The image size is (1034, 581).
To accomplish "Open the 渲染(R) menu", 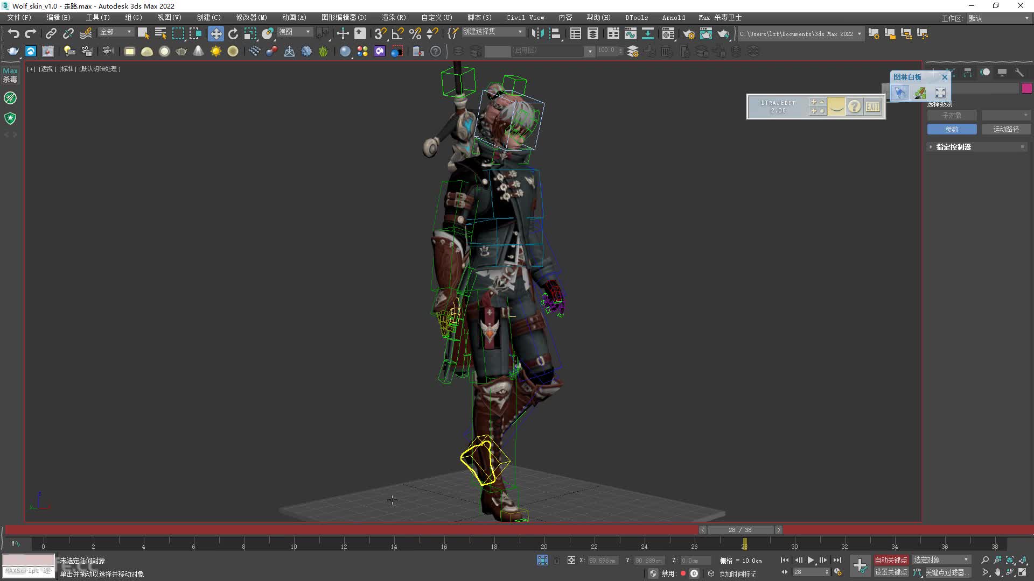I will point(394,18).
